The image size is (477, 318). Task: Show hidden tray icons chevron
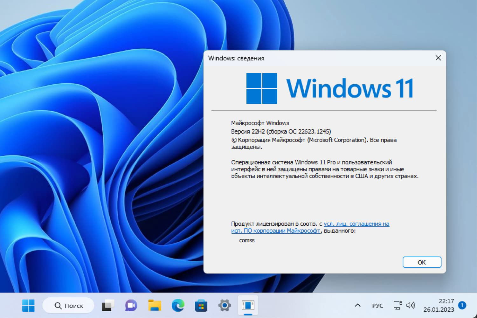pyautogui.click(x=358, y=305)
